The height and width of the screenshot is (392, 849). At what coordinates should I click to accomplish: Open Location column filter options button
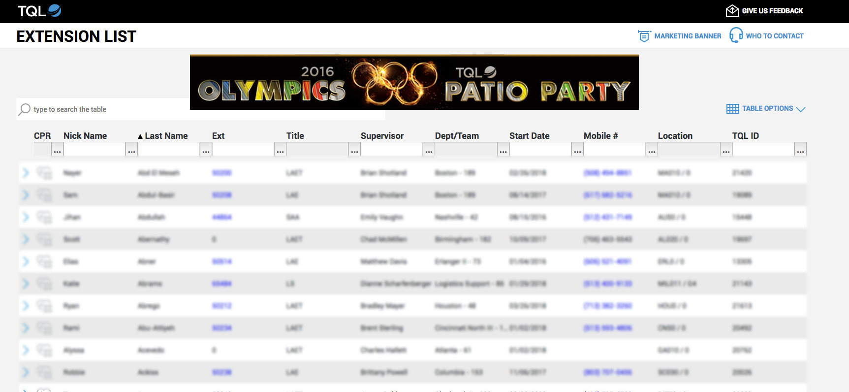[726, 149]
